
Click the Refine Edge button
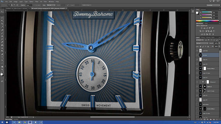(87, 5)
